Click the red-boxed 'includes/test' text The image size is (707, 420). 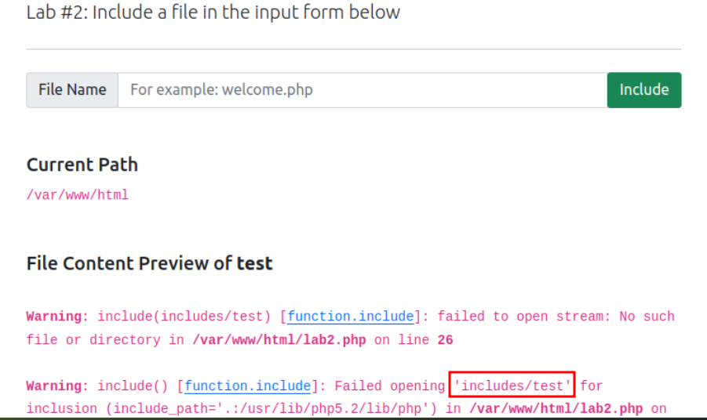(512, 386)
